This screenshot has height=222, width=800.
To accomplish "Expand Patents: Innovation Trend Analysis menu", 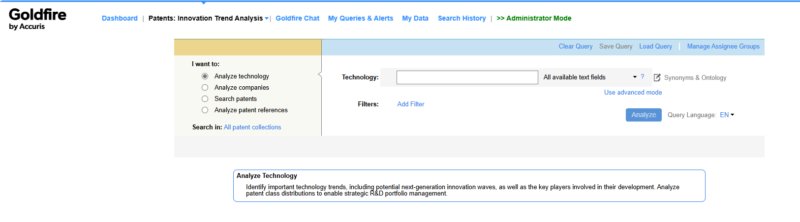I will (x=209, y=19).
